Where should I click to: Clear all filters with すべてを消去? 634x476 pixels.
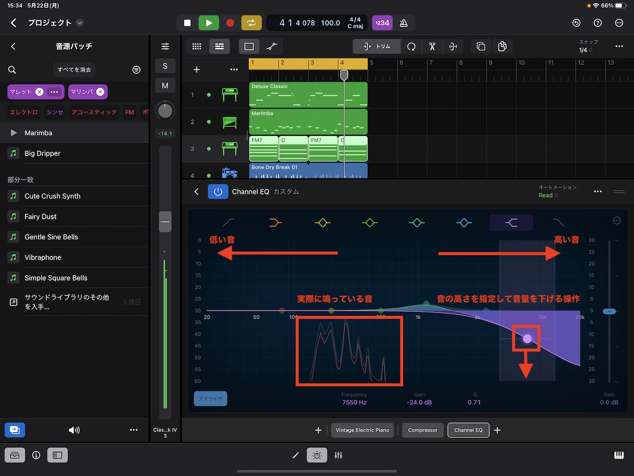pyautogui.click(x=74, y=70)
